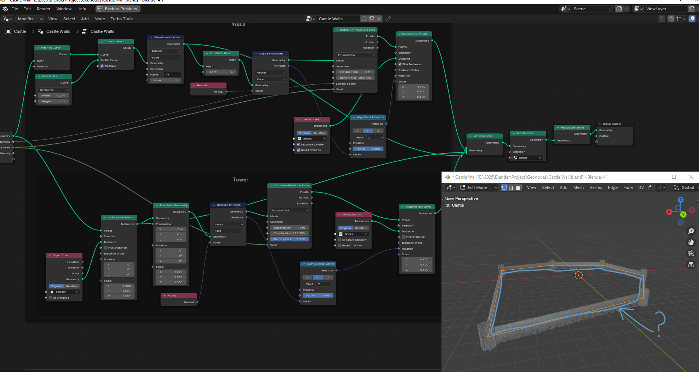Toggle Reset Children in Walls Collection Info
Viewport: 699px width, 372px height.
tap(298, 150)
